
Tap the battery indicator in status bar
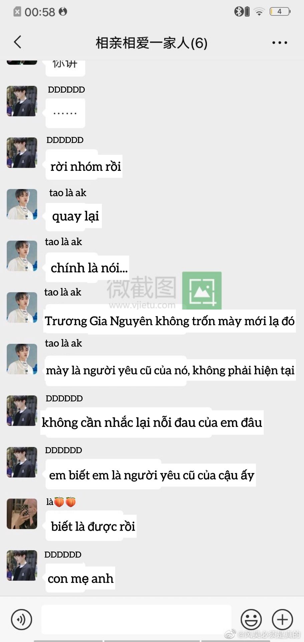click(x=280, y=12)
